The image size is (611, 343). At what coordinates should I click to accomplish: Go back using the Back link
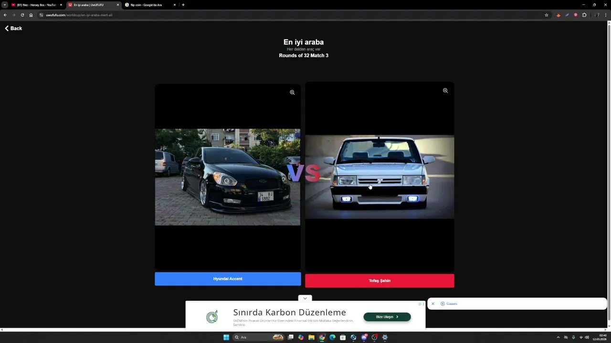(x=13, y=29)
